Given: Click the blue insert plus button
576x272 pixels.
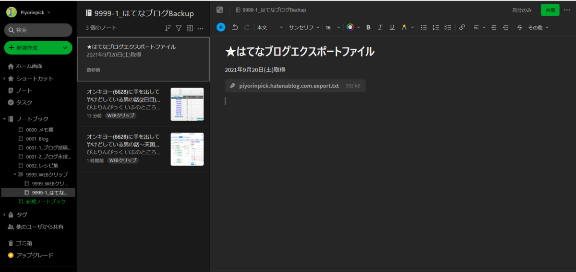Looking at the screenshot, I should coord(221,27).
